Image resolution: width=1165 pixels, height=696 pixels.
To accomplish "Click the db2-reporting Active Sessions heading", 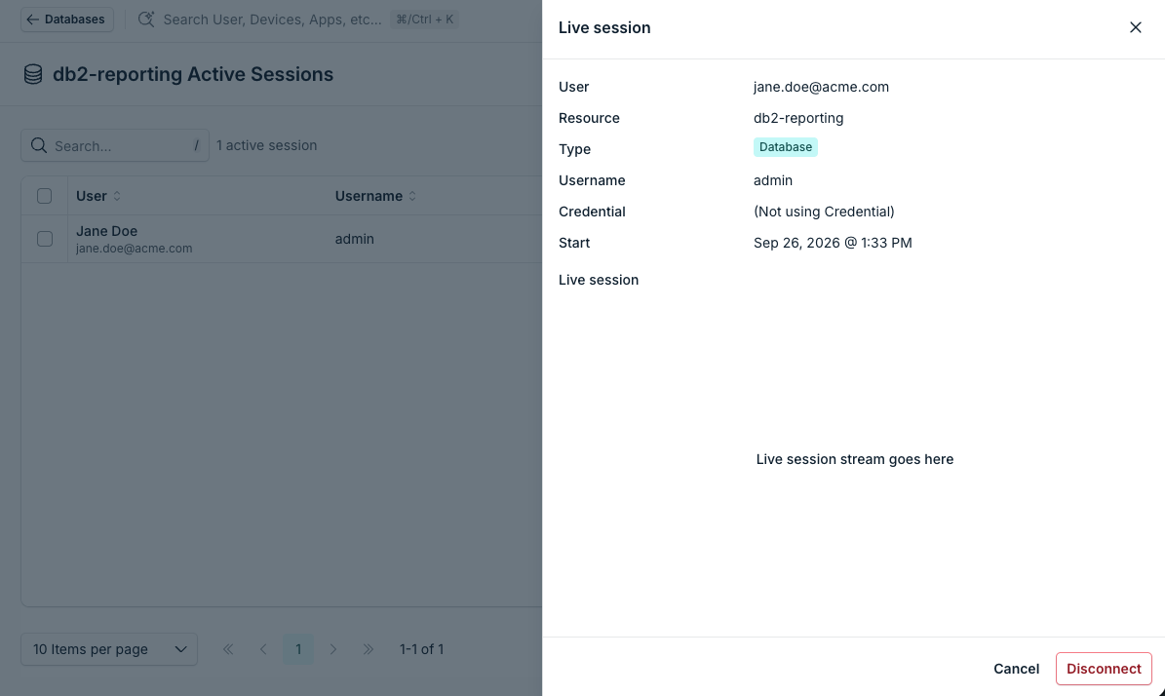I will (x=193, y=74).
